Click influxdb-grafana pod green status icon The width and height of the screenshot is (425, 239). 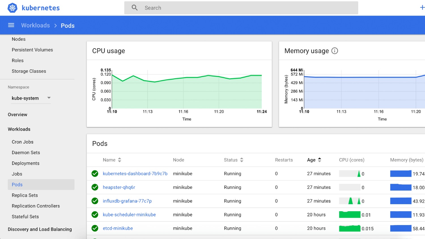(95, 201)
